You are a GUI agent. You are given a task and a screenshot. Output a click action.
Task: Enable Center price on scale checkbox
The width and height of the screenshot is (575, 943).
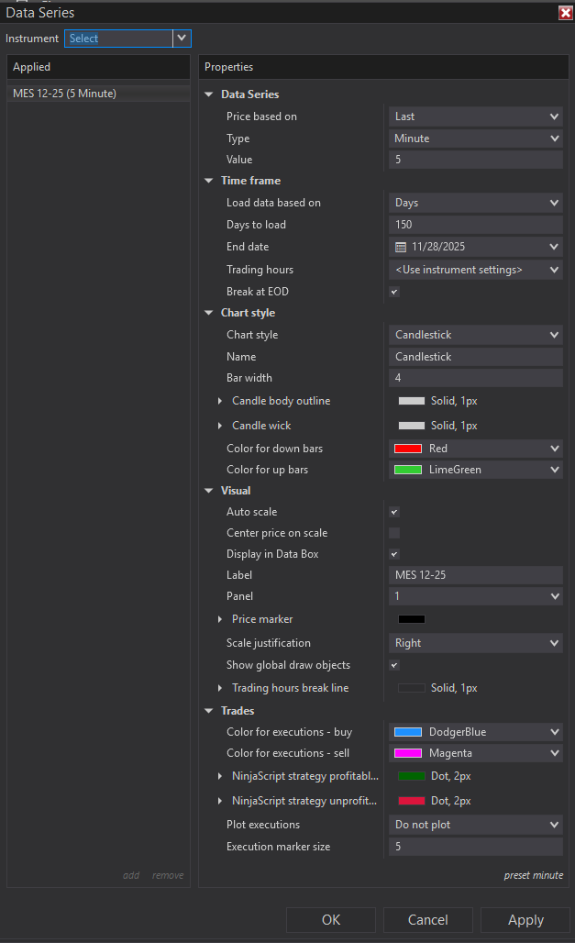click(394, 533)
